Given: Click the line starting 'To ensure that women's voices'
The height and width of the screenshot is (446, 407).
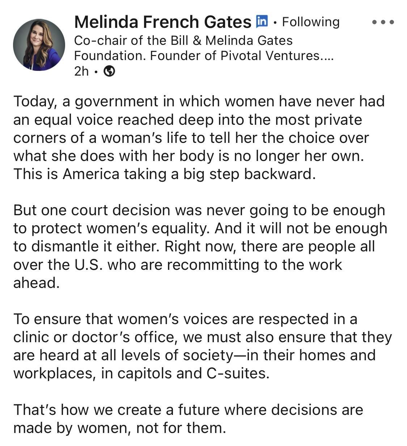Looking at the screenshot, I should [x=185, y=319].
